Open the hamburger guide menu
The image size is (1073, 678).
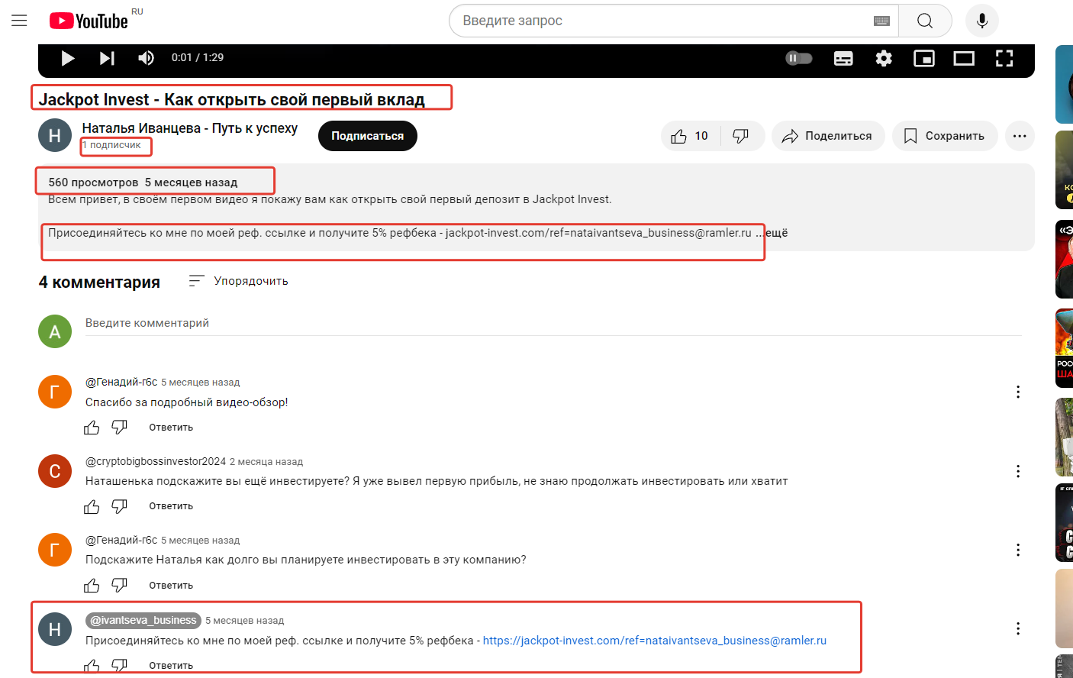pos(19,21)
